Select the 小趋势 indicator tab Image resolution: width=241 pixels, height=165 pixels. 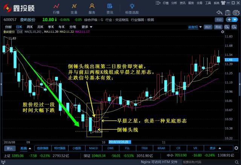pyautogui.click(x=76, y=148)
